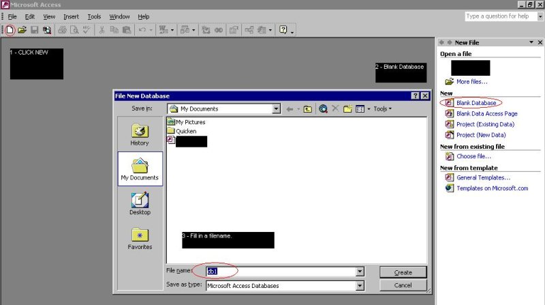The height and width of the screenshot is (305, 545).
Task: Click the Paste clipboard icon
Action: tap(127, 30)
